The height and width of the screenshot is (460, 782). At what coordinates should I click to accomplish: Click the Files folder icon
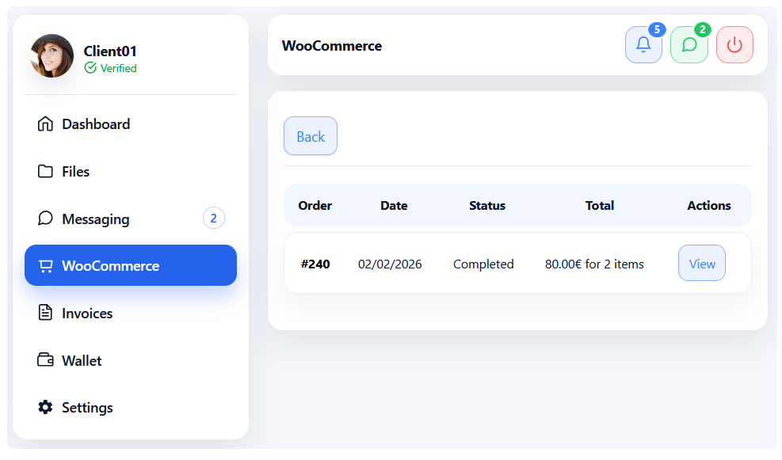pos(45,172)
